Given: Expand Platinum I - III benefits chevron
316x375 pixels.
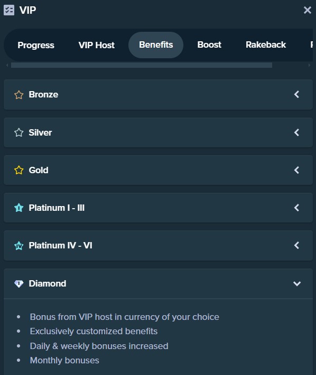Looking at the screenshot, I should 296,208.
